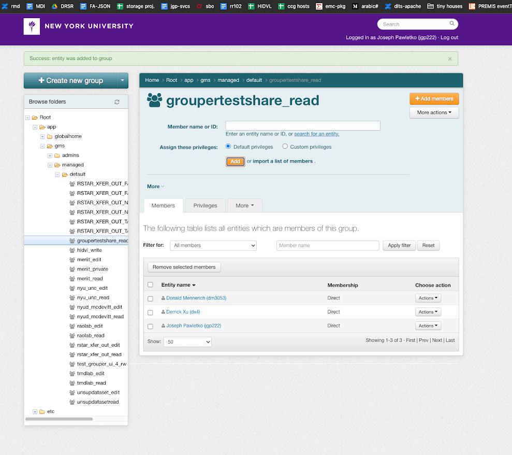This screenshot has height=455, width=512.
Task: Open the More tab menu
Action: tap(244, 206)
